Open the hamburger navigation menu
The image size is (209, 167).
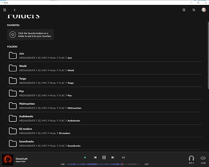(4, 10)
